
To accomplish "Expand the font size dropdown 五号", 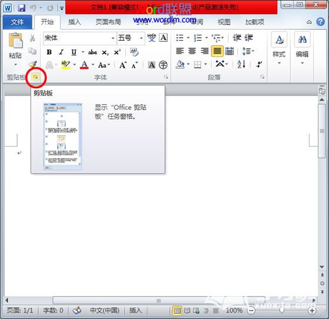I will point(142,38).
